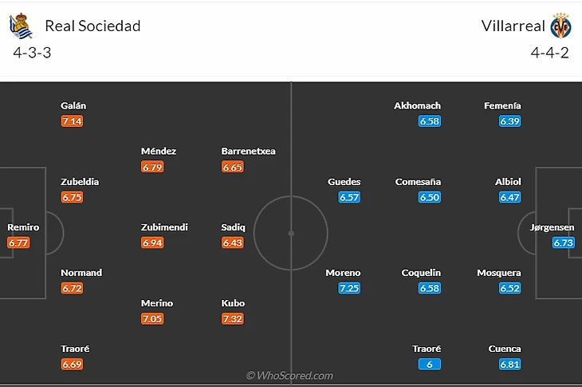Screen dimensions: 582x387
Task: Select player name Zubeldia
Action: pyautogui.click(x=80, y=182)
